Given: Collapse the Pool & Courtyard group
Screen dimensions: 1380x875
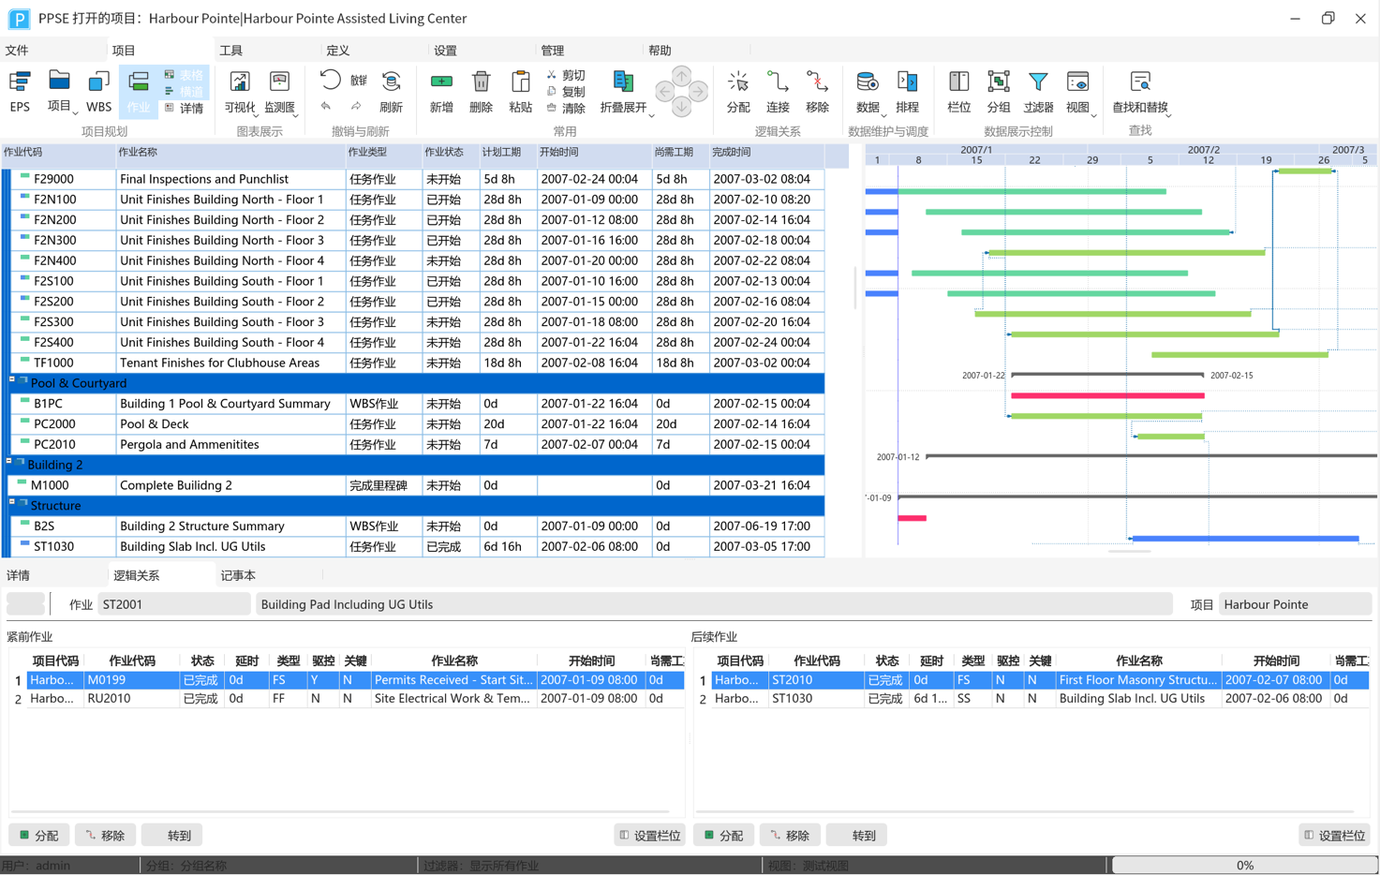Looking at the screenshot, I should (12, 379).
